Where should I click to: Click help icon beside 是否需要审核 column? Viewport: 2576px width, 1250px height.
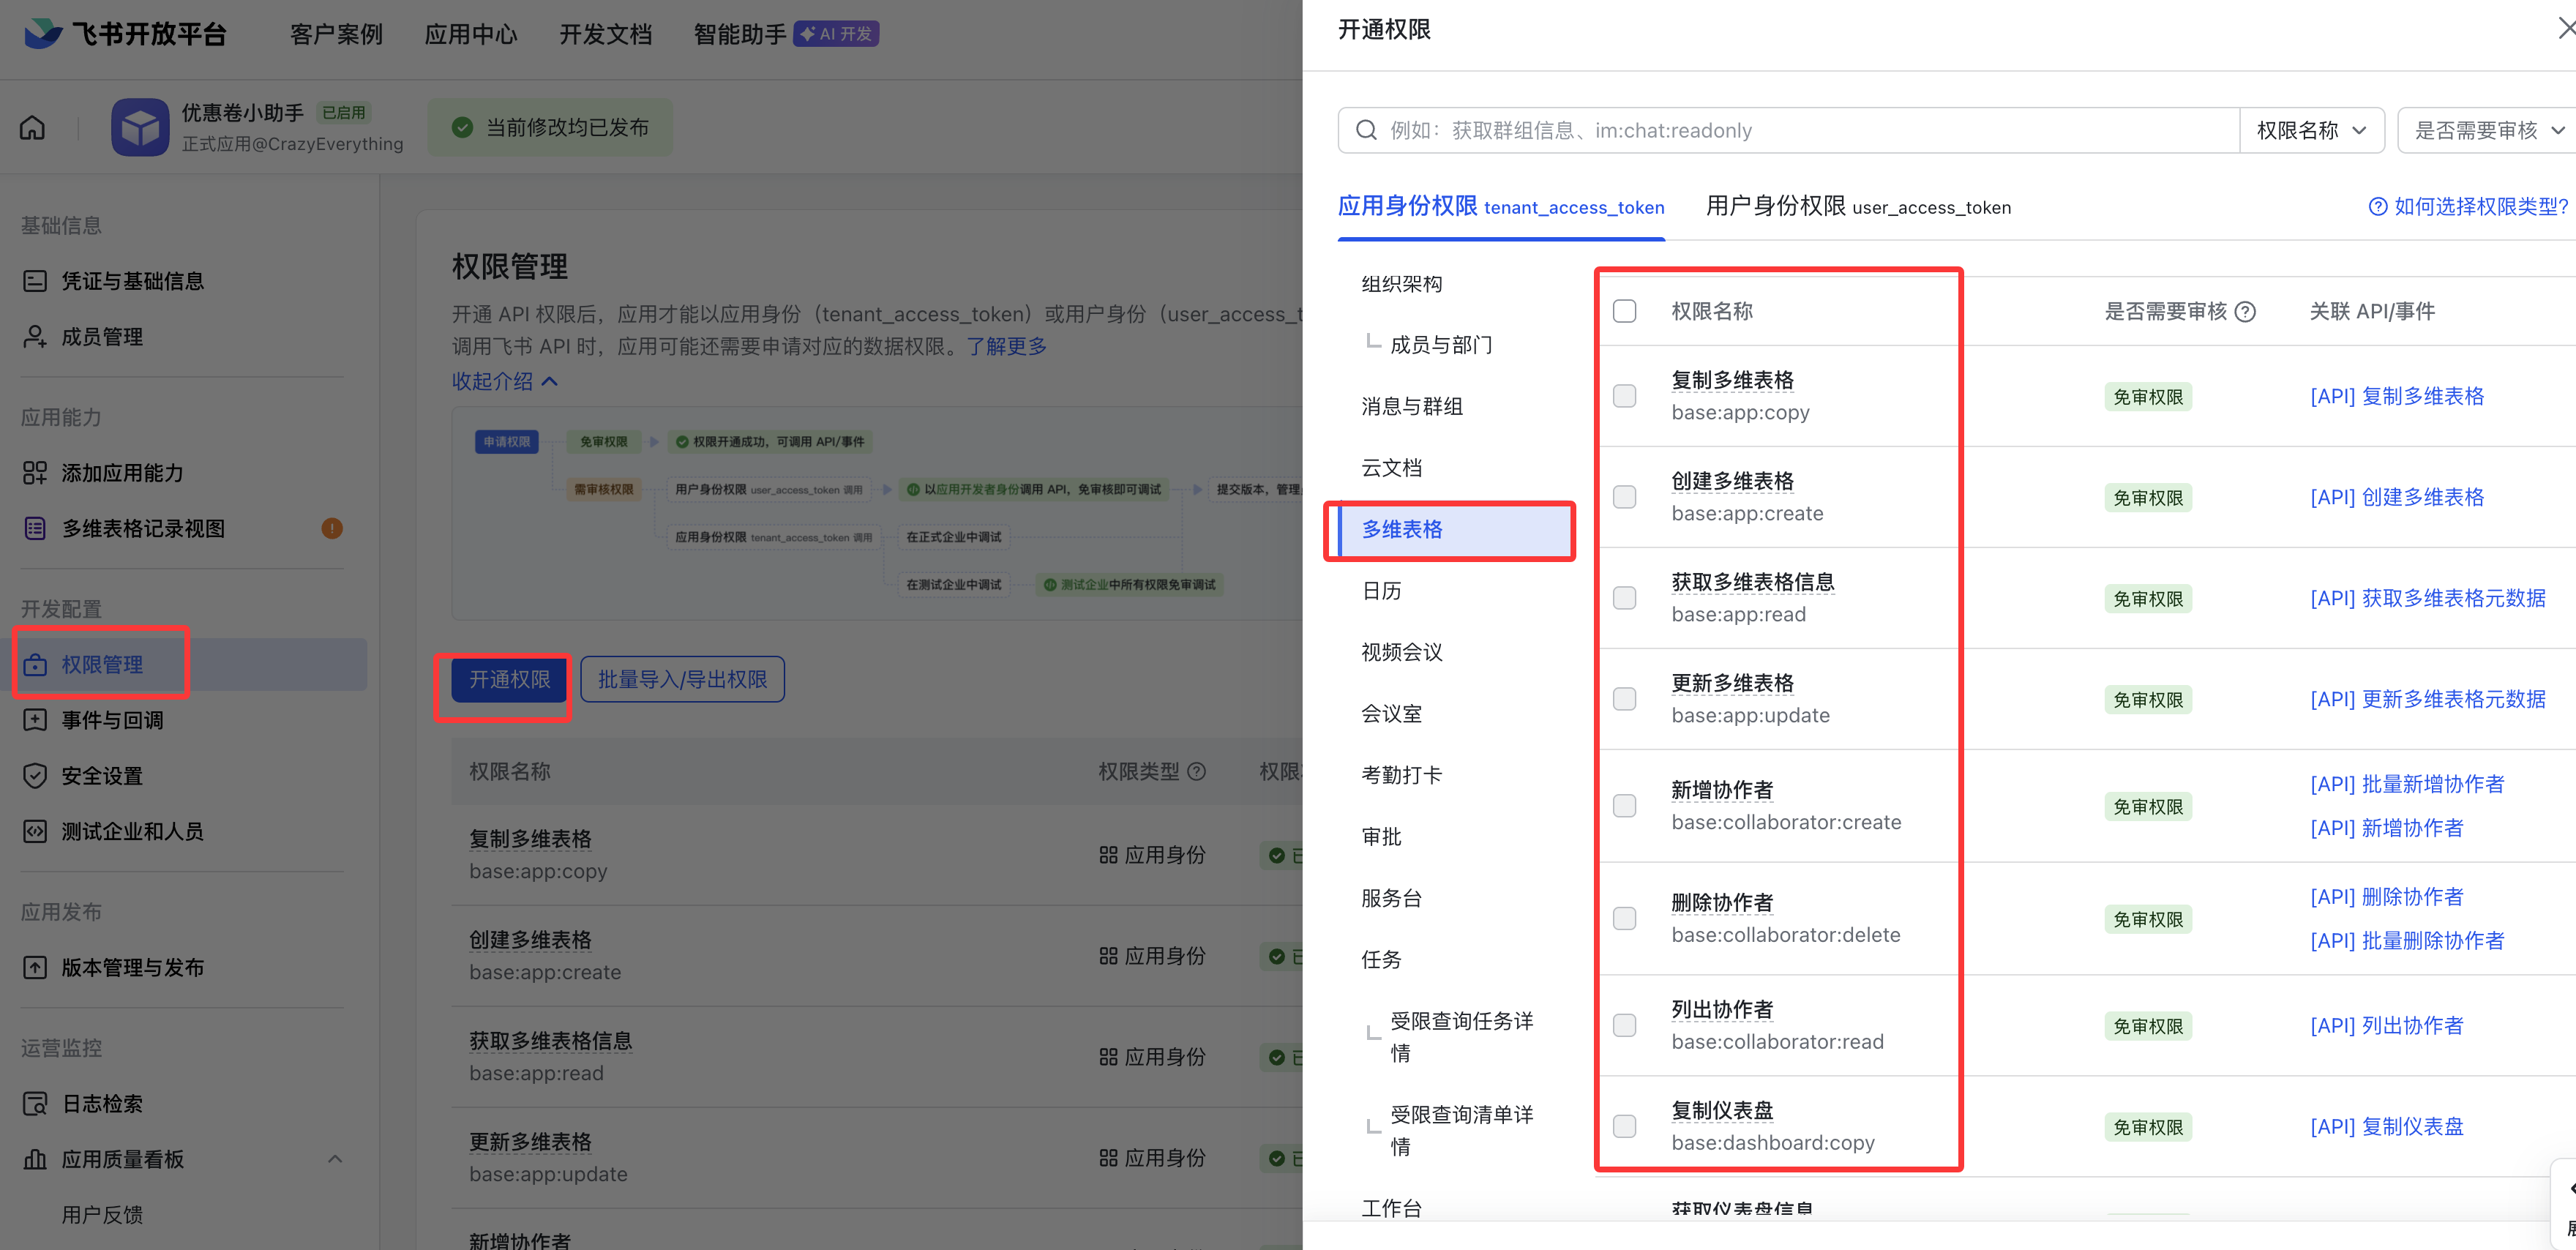click(2245, 312)
